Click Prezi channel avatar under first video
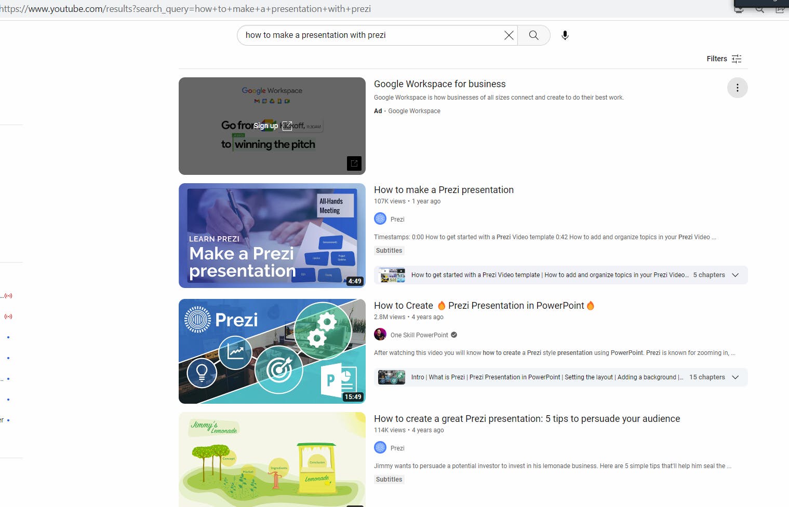 tap(380, 219)
